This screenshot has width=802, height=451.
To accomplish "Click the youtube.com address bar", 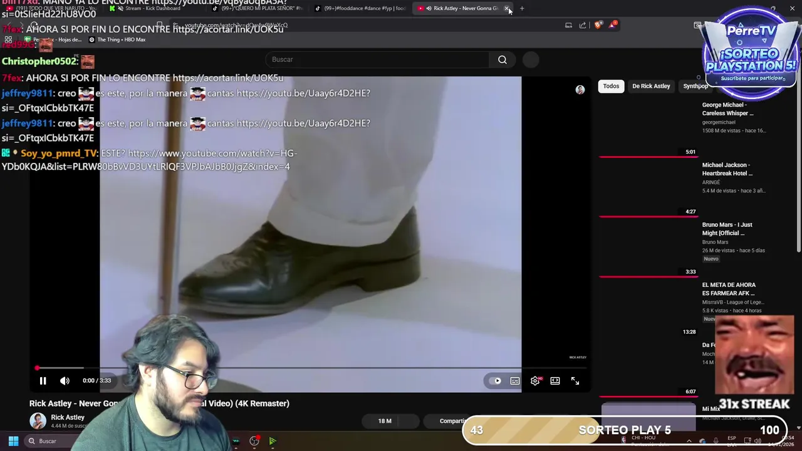I will 363,26.
